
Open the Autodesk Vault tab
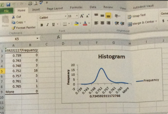143,7
